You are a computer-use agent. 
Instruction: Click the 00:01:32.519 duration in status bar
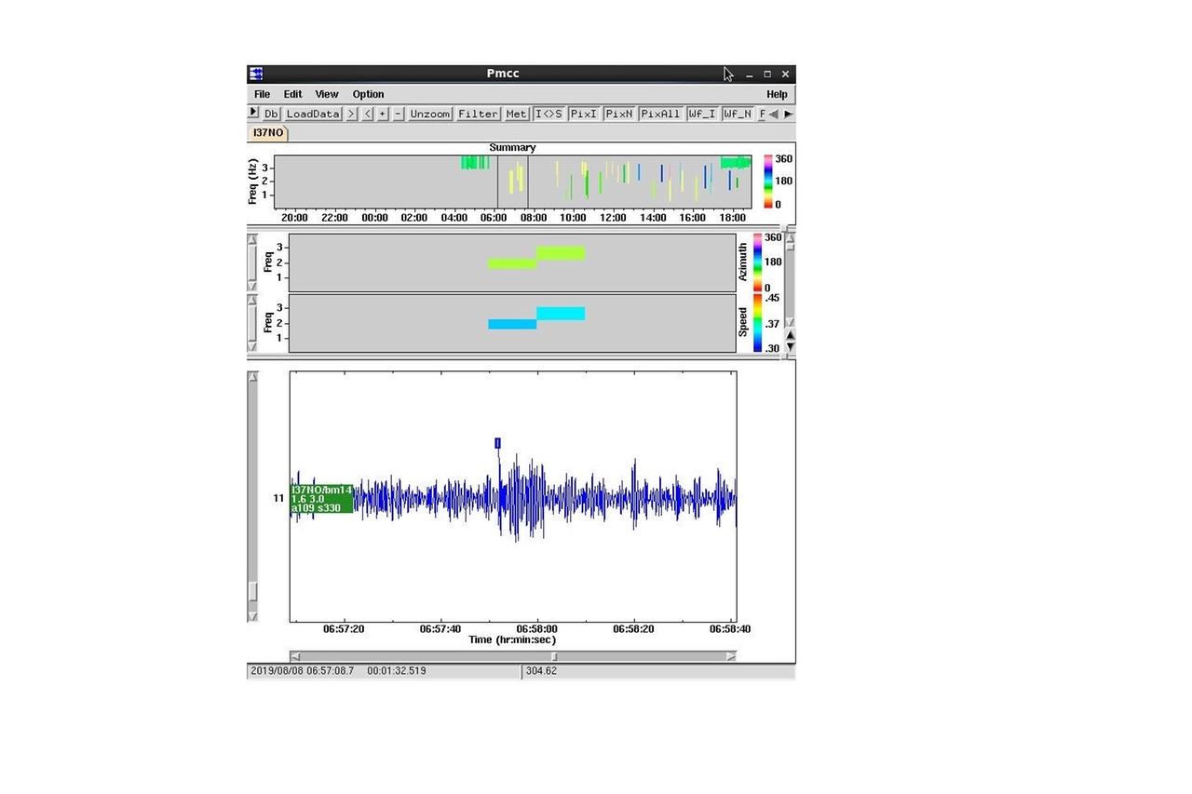[397, 670]
